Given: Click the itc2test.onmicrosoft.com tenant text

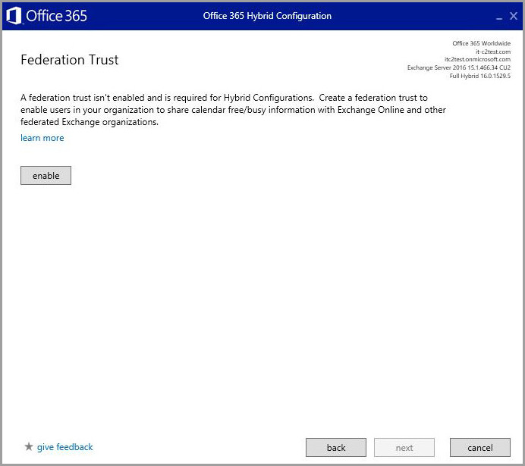Looking at the screenshot, I should click(477, 59).
